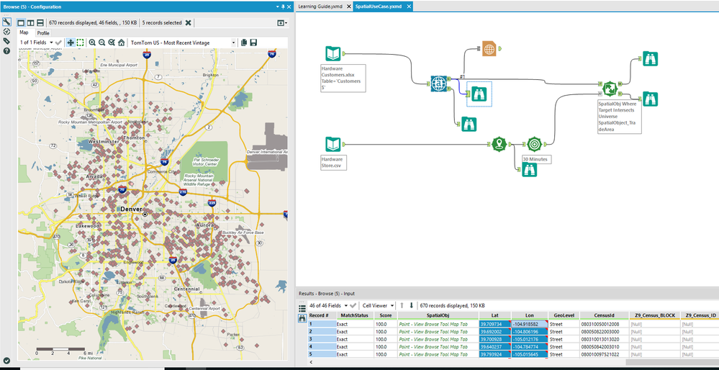Open the TomTom US base map dropdown
The width and height of the screenshot is (719, 370).
[234, 42]
